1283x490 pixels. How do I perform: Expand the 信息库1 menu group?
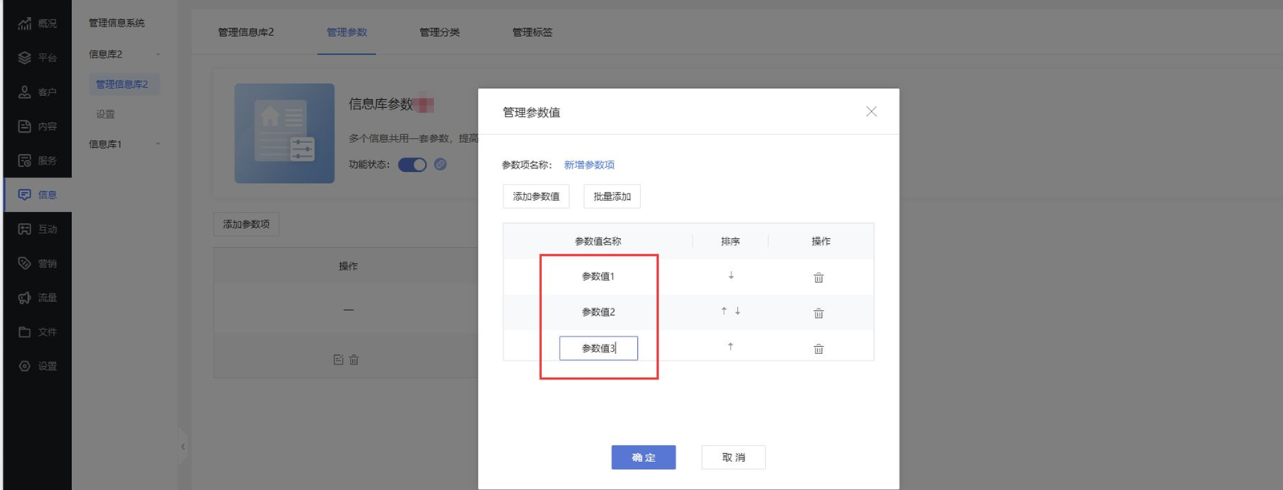[124, 144]
